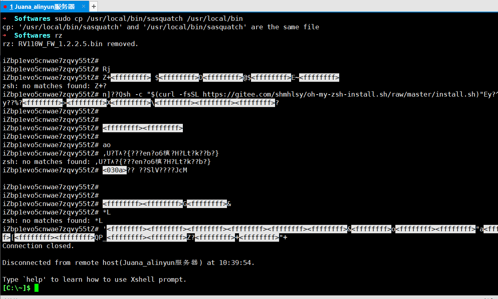Click the "Rj" text after the prompt
Screen dimensions: 498x299
point(107,69)
